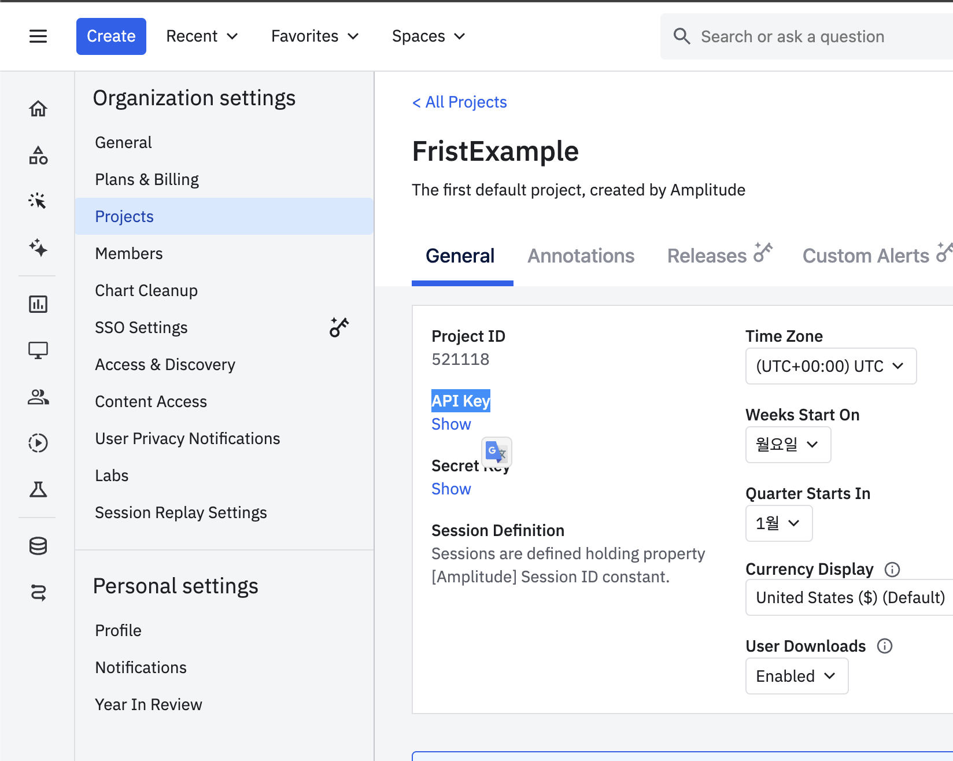Select Projects in settings sidebar

[x=224, y=216]
